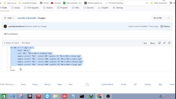Open the footer Privacy link
The height and width of the screenshot is (99, 176).
35,84
